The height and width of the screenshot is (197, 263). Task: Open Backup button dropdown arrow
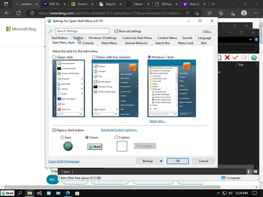click(x=161, y=161)
